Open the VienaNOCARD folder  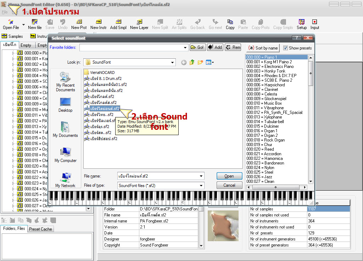100,72
